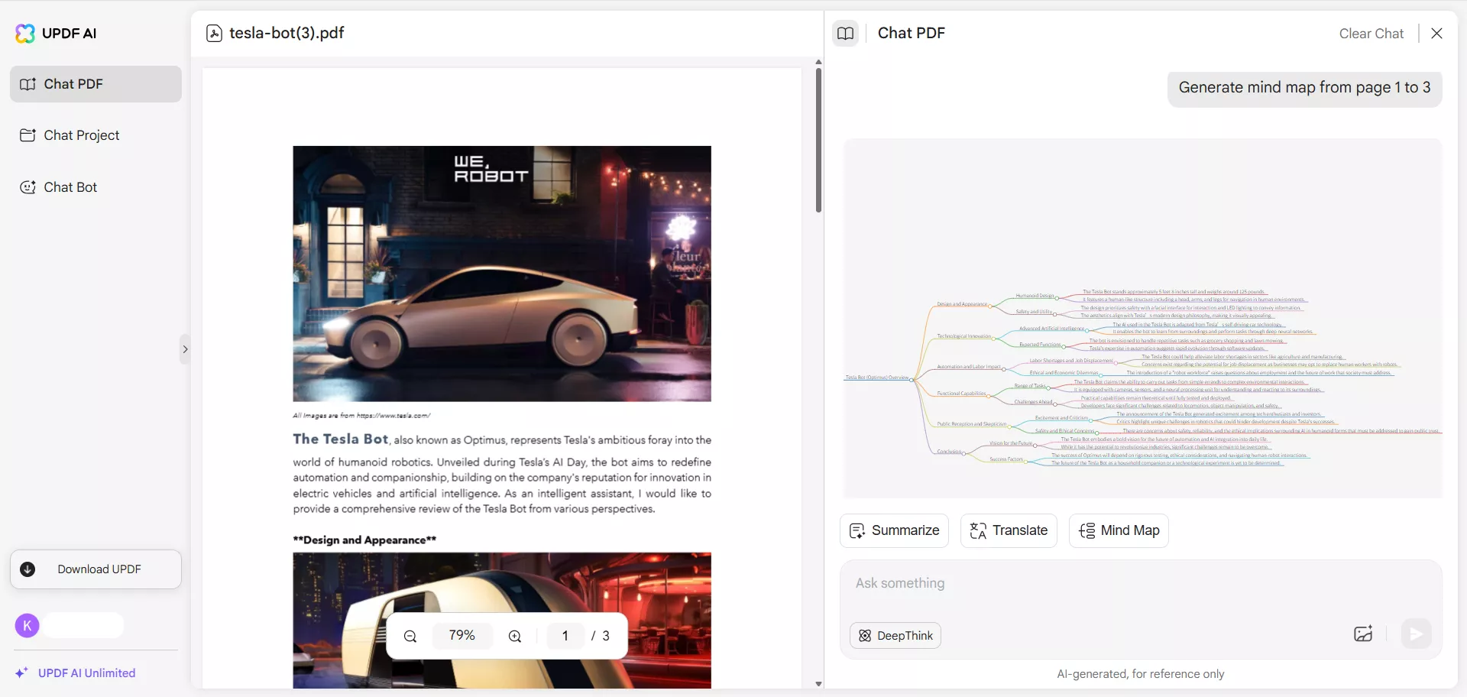Click the PDF vertical scrollbar thumb
The image size is (1467, 697).
pos(818,141)
